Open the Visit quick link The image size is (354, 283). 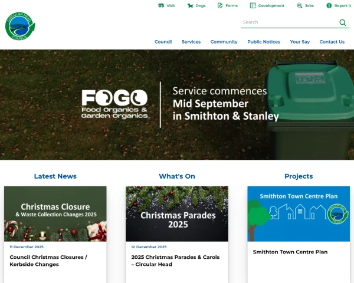pos(166,6)
